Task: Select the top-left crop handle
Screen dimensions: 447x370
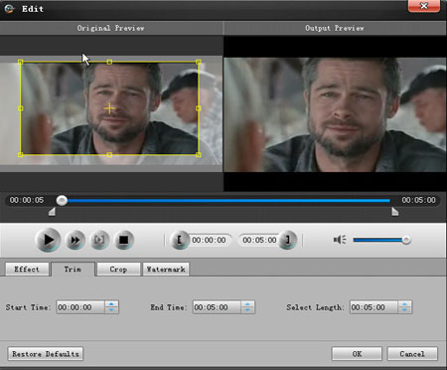Action: point(20,62)
